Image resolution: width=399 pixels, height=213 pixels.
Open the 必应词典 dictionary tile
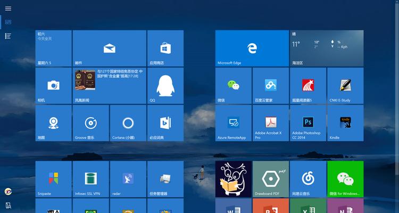click(x=165, y=123)
